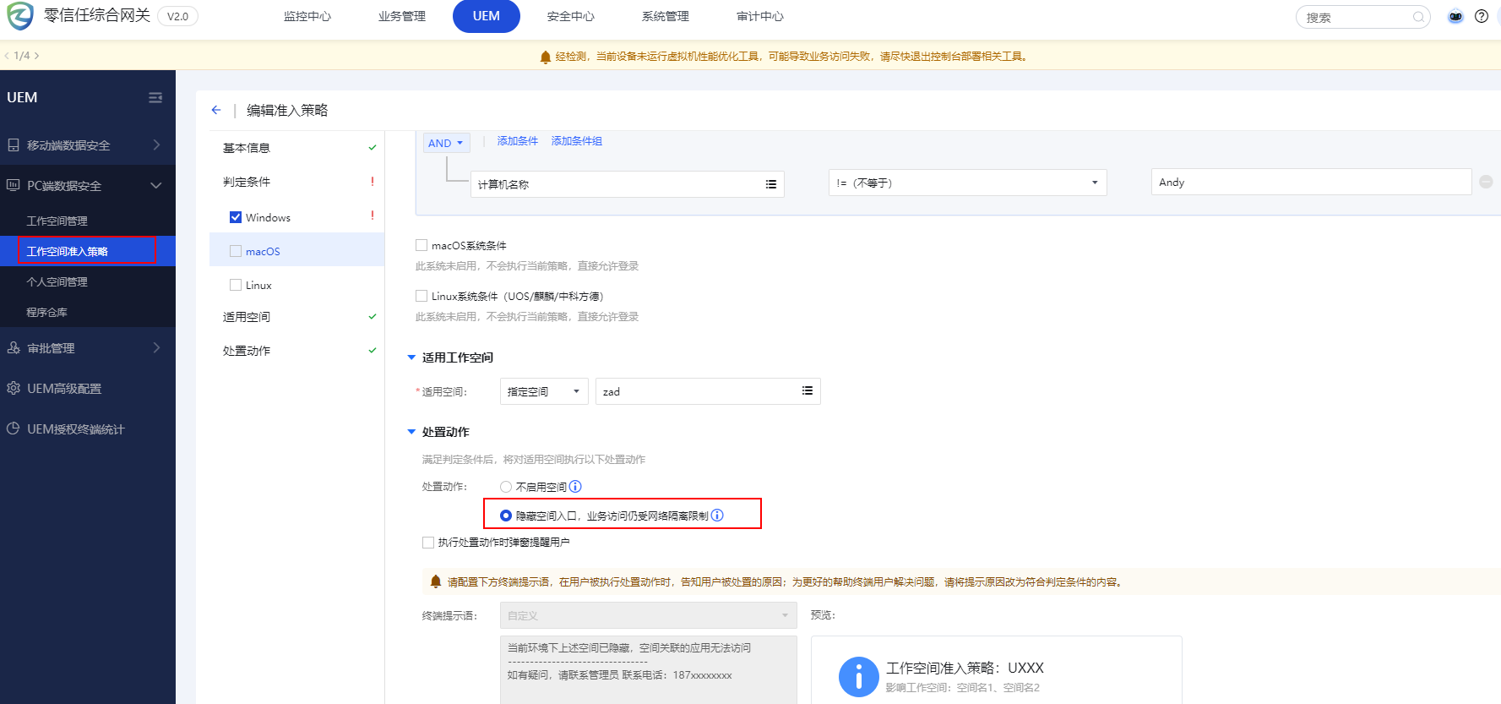Open list picker icon in 计算机名称 field
1501x704 pixels.
click(770, 184)
